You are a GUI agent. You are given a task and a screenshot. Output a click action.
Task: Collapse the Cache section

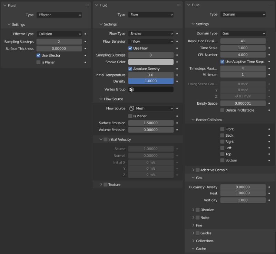193,248
